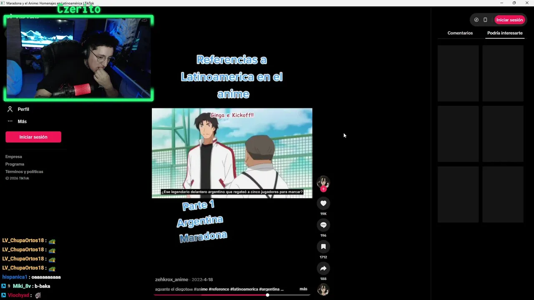The width and height of the screenshot is (534, 300).
Task: Like the video with the heart icon
Action: coord(323,203)
